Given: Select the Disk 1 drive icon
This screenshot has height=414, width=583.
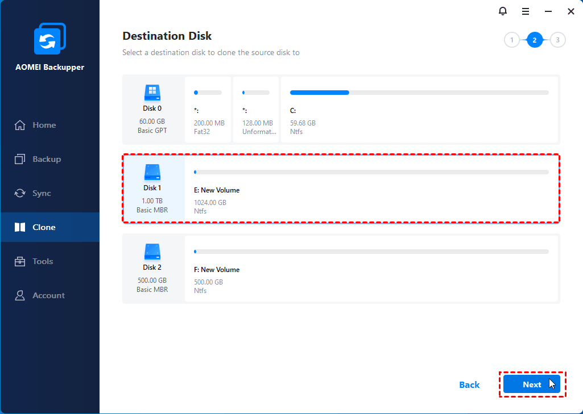Looking at the screenshot, I should tap(152, 172).
